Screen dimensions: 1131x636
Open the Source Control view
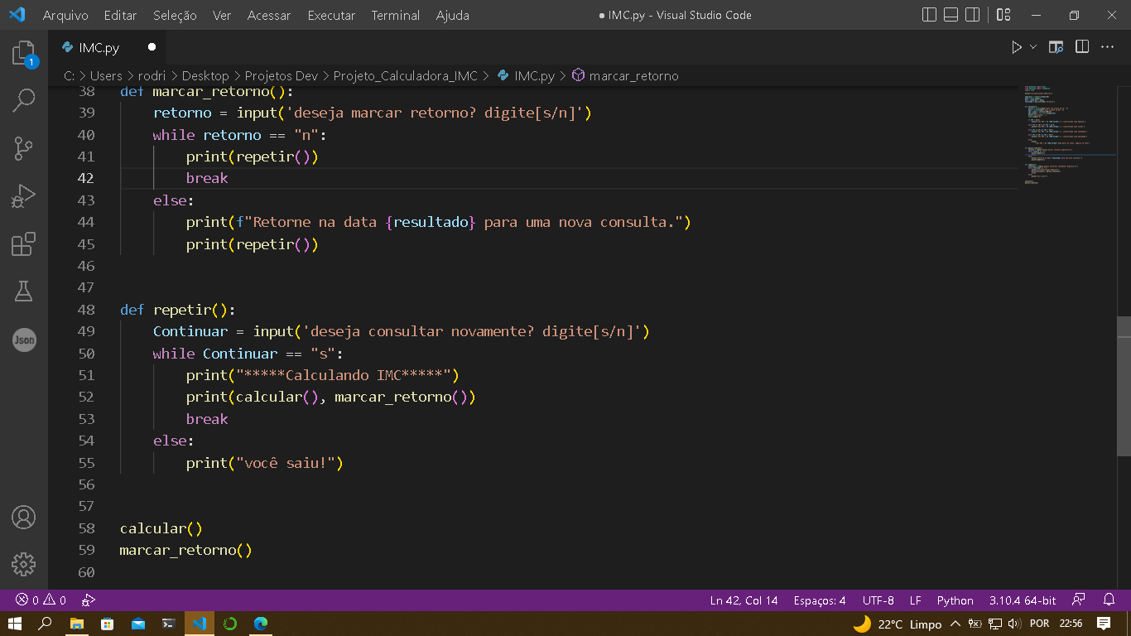(24, 149)
